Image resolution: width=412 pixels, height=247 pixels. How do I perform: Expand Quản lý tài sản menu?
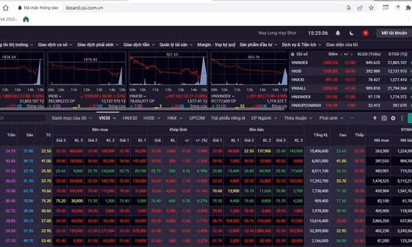[x=176, y=45]
